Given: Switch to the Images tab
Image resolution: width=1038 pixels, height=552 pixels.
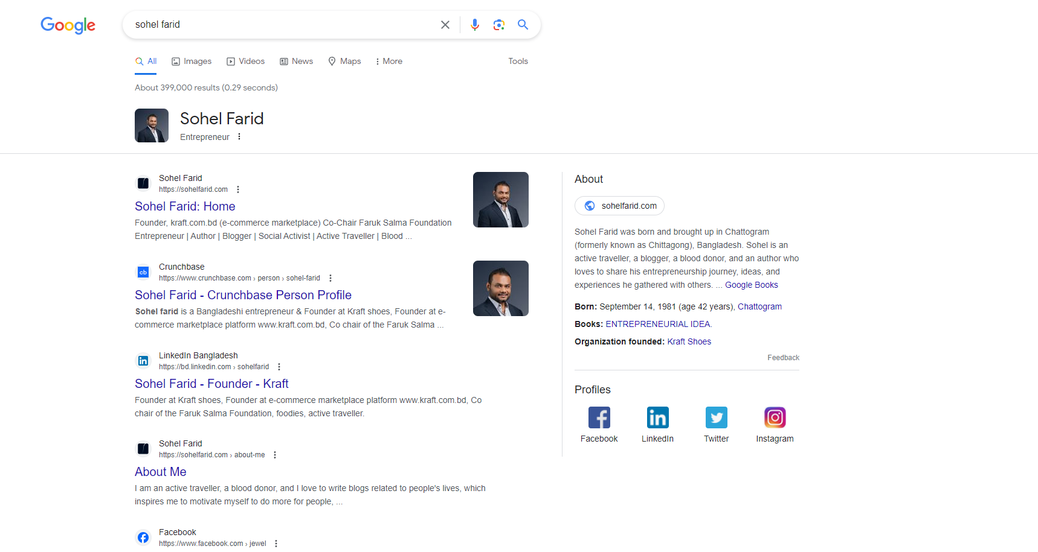Looking at the screenshot, I should [x=191, y=61].
